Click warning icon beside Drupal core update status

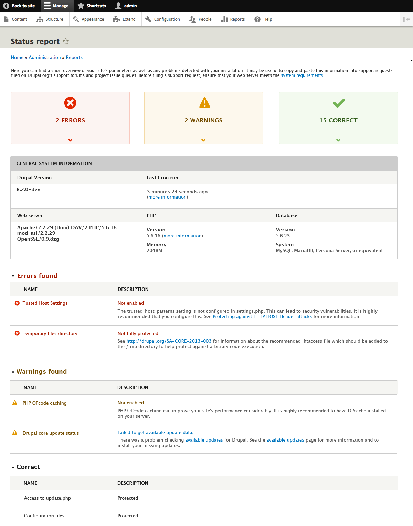[x=15, y=433]
